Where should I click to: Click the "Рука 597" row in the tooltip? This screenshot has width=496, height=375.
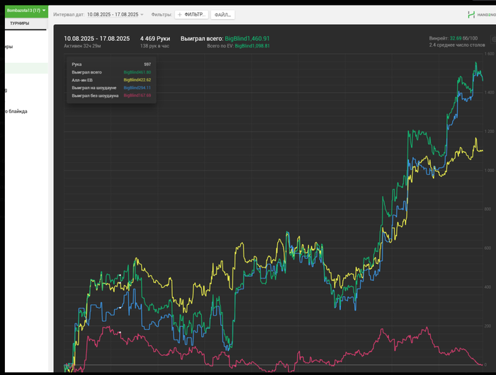point(111,64)
